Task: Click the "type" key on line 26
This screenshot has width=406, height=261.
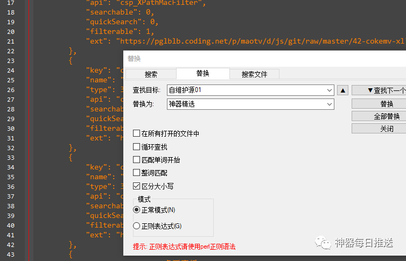Action: click(x=99, y=90)
